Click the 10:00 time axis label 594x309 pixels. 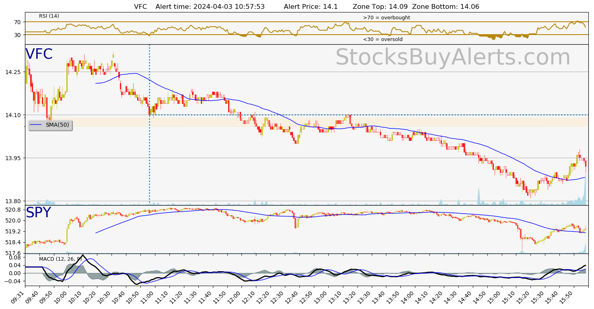[61, 298]
